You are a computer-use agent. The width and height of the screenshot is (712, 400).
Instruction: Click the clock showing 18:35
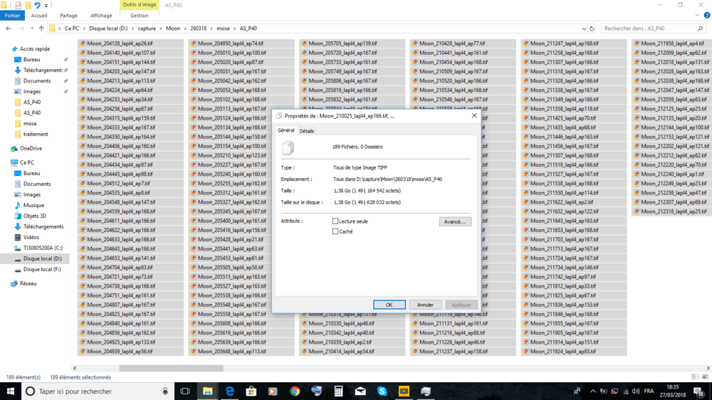(673, 387)
